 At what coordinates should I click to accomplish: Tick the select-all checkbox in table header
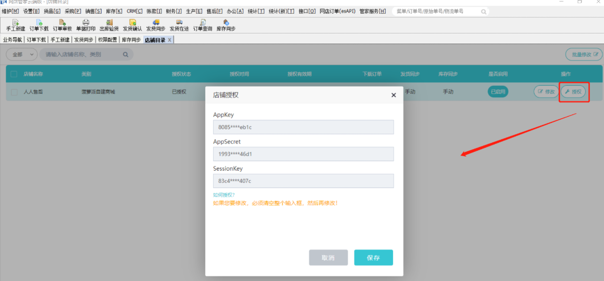[14, 74]
